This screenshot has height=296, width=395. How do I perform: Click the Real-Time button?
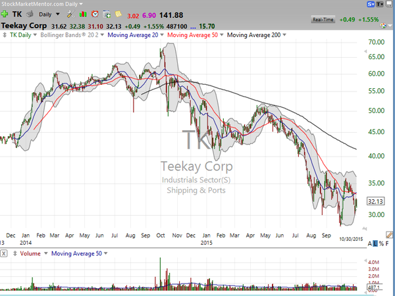323,20
